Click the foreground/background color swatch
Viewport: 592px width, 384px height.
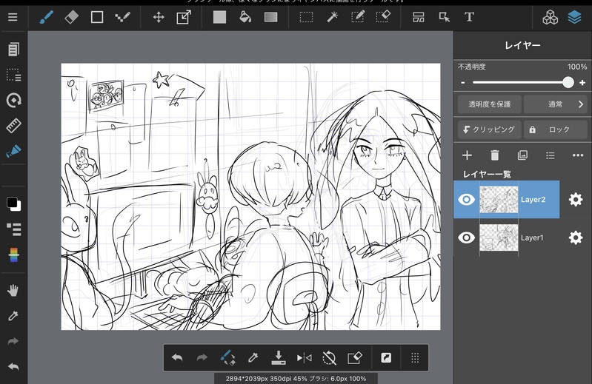[13, 204]
